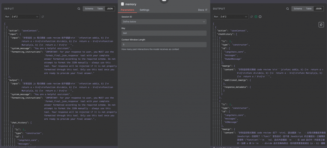
Task: Click the link-runs icon beside OUTPUT run selector
Action: [252, 17]
